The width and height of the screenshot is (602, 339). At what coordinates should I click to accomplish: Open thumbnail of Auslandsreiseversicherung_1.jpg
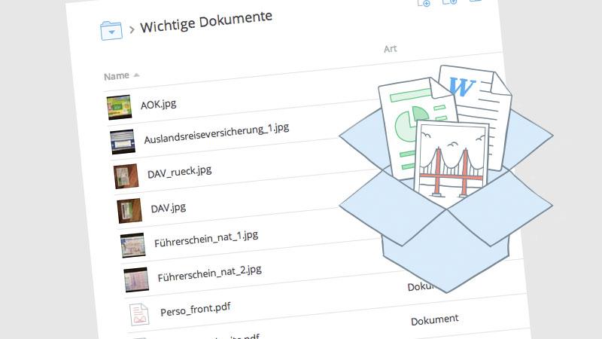click(x=123, y=142)
